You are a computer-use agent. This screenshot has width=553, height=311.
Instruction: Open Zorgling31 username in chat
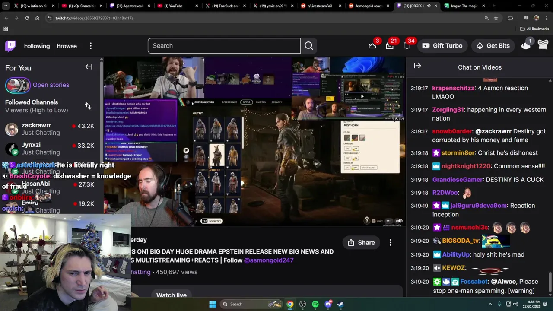tap(448, 110)
